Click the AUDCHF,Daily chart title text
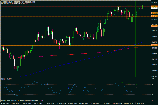This screenshot has height=105, width=158. click(7, 2)
